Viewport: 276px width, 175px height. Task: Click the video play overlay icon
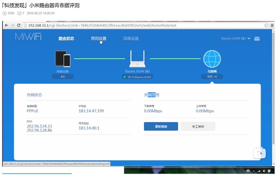point(259,153)
